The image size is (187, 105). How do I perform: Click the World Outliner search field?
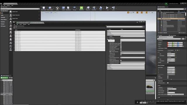tap(171, 9)
